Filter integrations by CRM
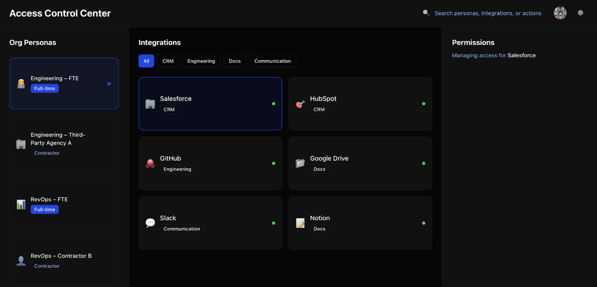This screenshot has height=287, width=597. (168, 61)
